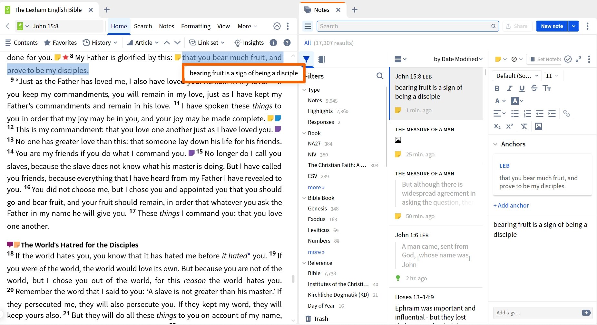Open the text highlight color dropdown
This screenshot has height=325, width=597.
coord(517,101)
